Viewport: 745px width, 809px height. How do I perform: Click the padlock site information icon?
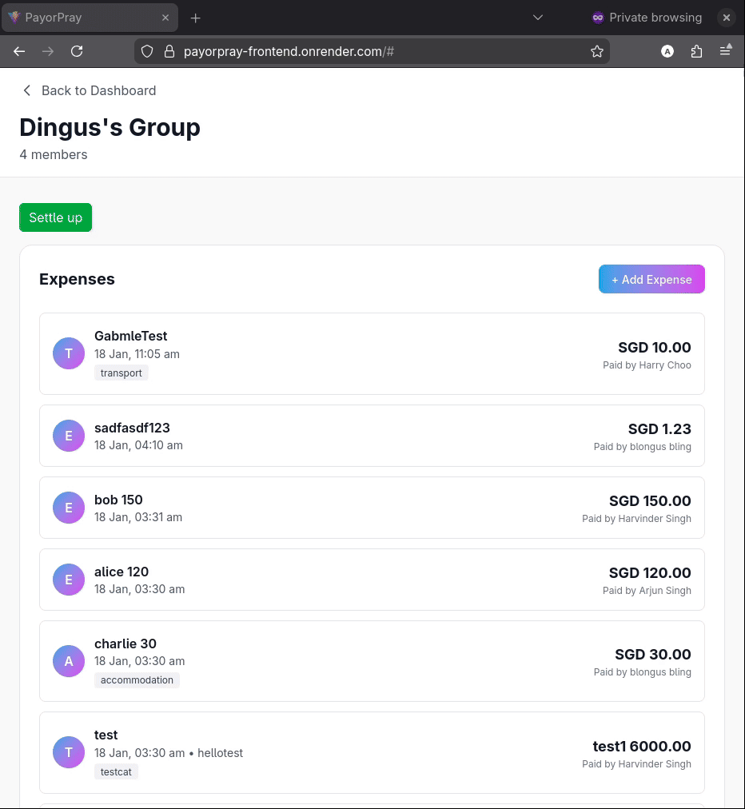[169, 51]
